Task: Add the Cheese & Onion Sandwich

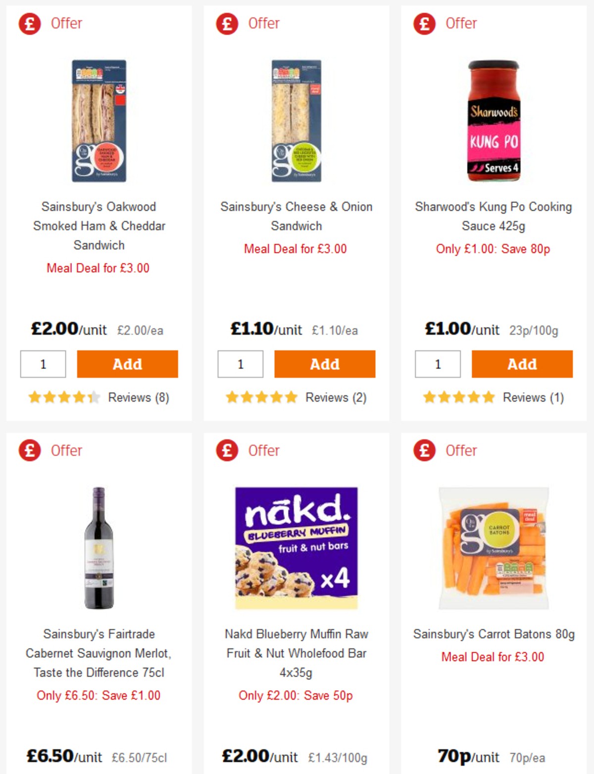Action: (325, 364)
